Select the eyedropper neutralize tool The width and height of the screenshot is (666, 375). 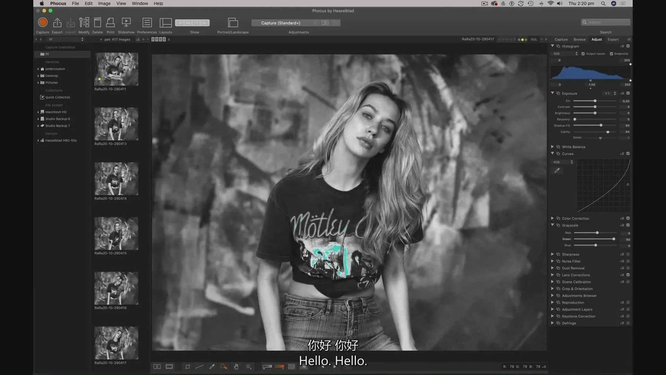(212, 367)
